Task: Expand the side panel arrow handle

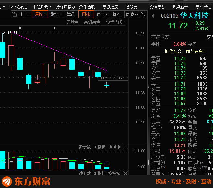Action: (149, 162)
